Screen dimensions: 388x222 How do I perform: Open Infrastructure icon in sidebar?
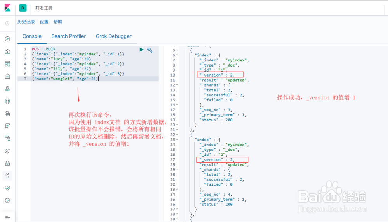pyautogui.click(x=7, y=113)
